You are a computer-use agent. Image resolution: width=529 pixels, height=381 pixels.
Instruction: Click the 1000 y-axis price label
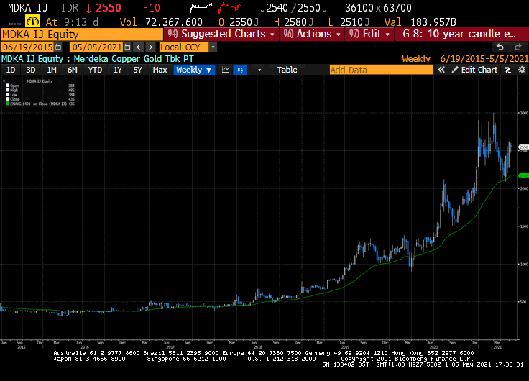click(524, 265)
